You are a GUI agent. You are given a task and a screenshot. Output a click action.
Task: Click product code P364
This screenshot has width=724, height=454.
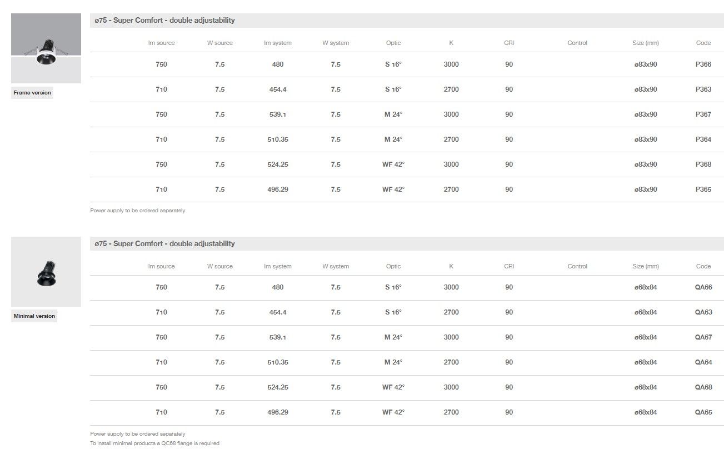(x=703, y=139)
